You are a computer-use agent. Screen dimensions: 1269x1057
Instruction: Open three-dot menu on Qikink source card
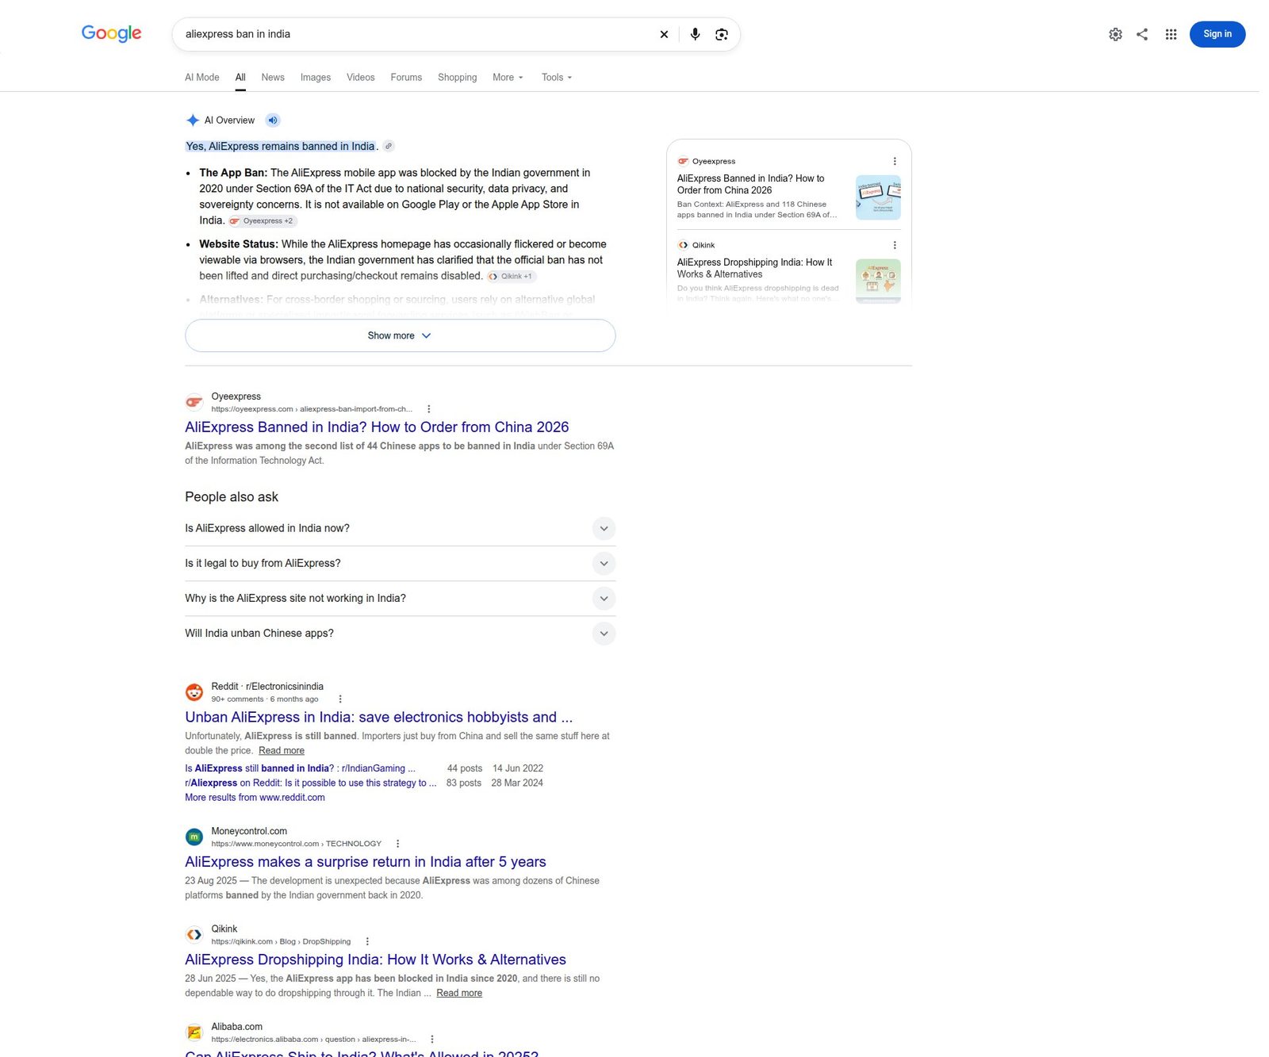(895, 245)
